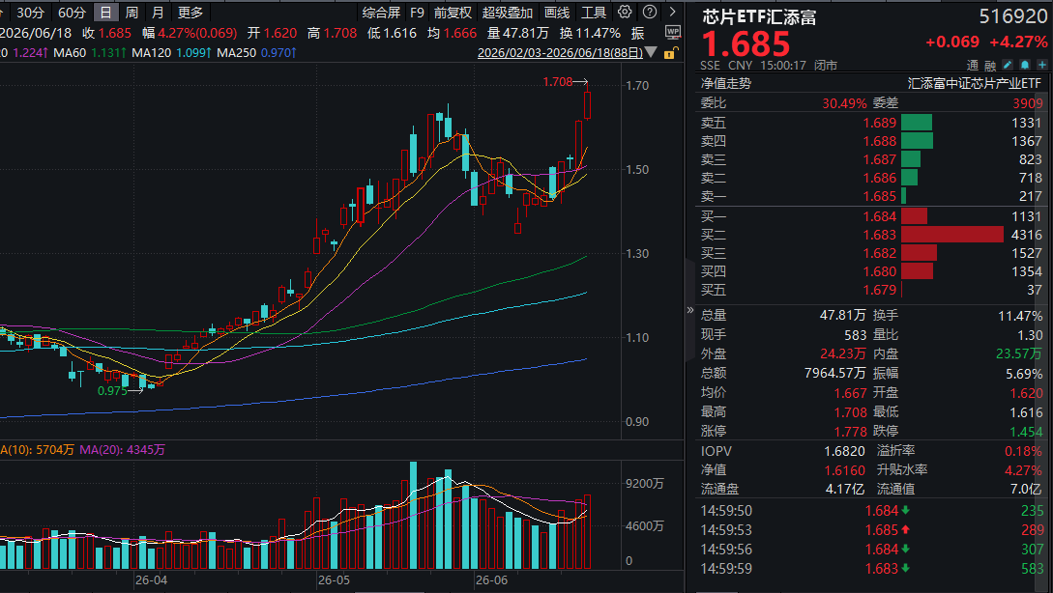Switch to 30分 period tab
The width and height of the screenshot is (1053, 593).
(x=30, y=13)
